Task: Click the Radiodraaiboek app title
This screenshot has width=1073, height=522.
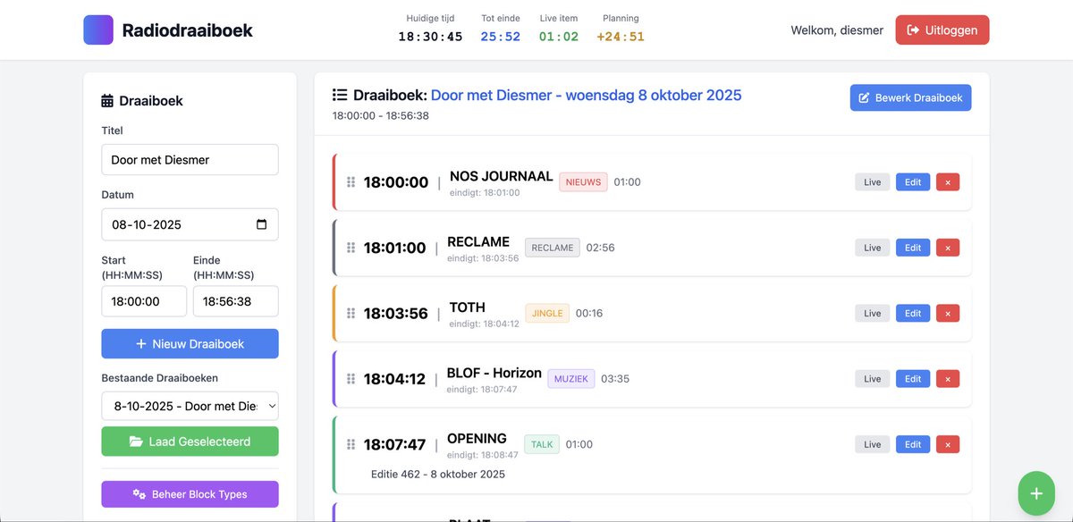Action: 187,30
